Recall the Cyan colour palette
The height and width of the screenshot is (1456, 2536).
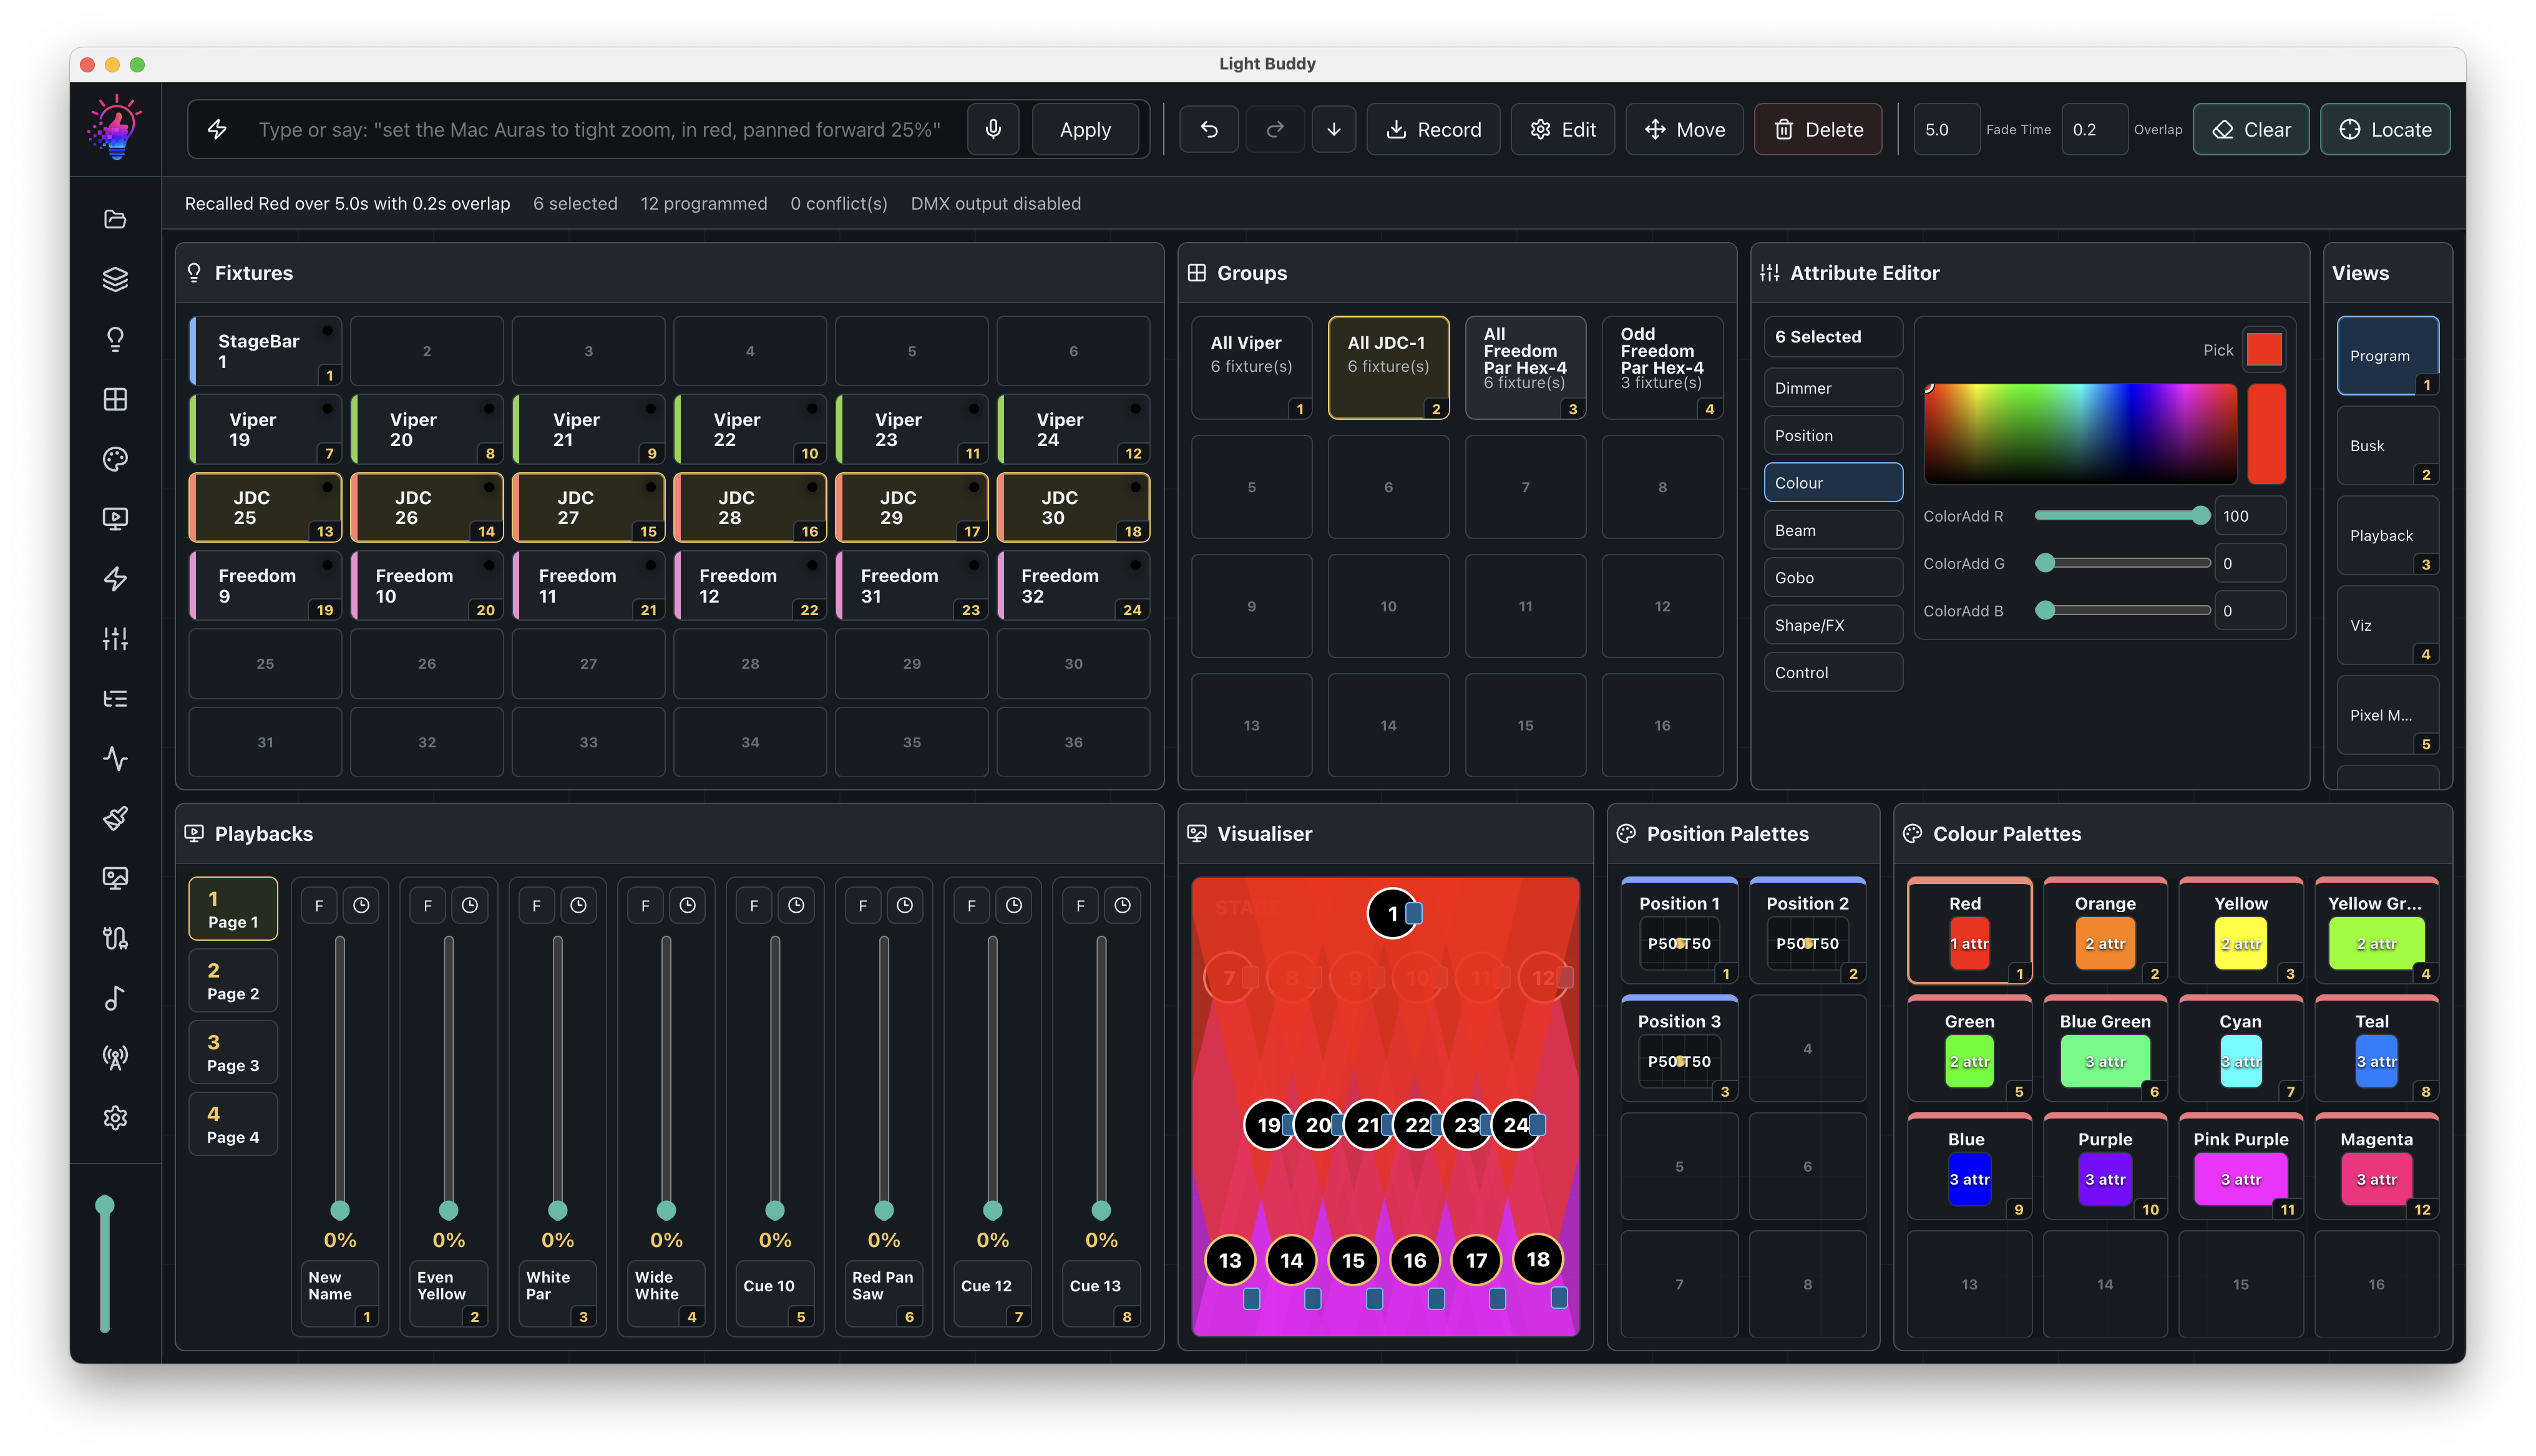click(x=2240, y=1049)
